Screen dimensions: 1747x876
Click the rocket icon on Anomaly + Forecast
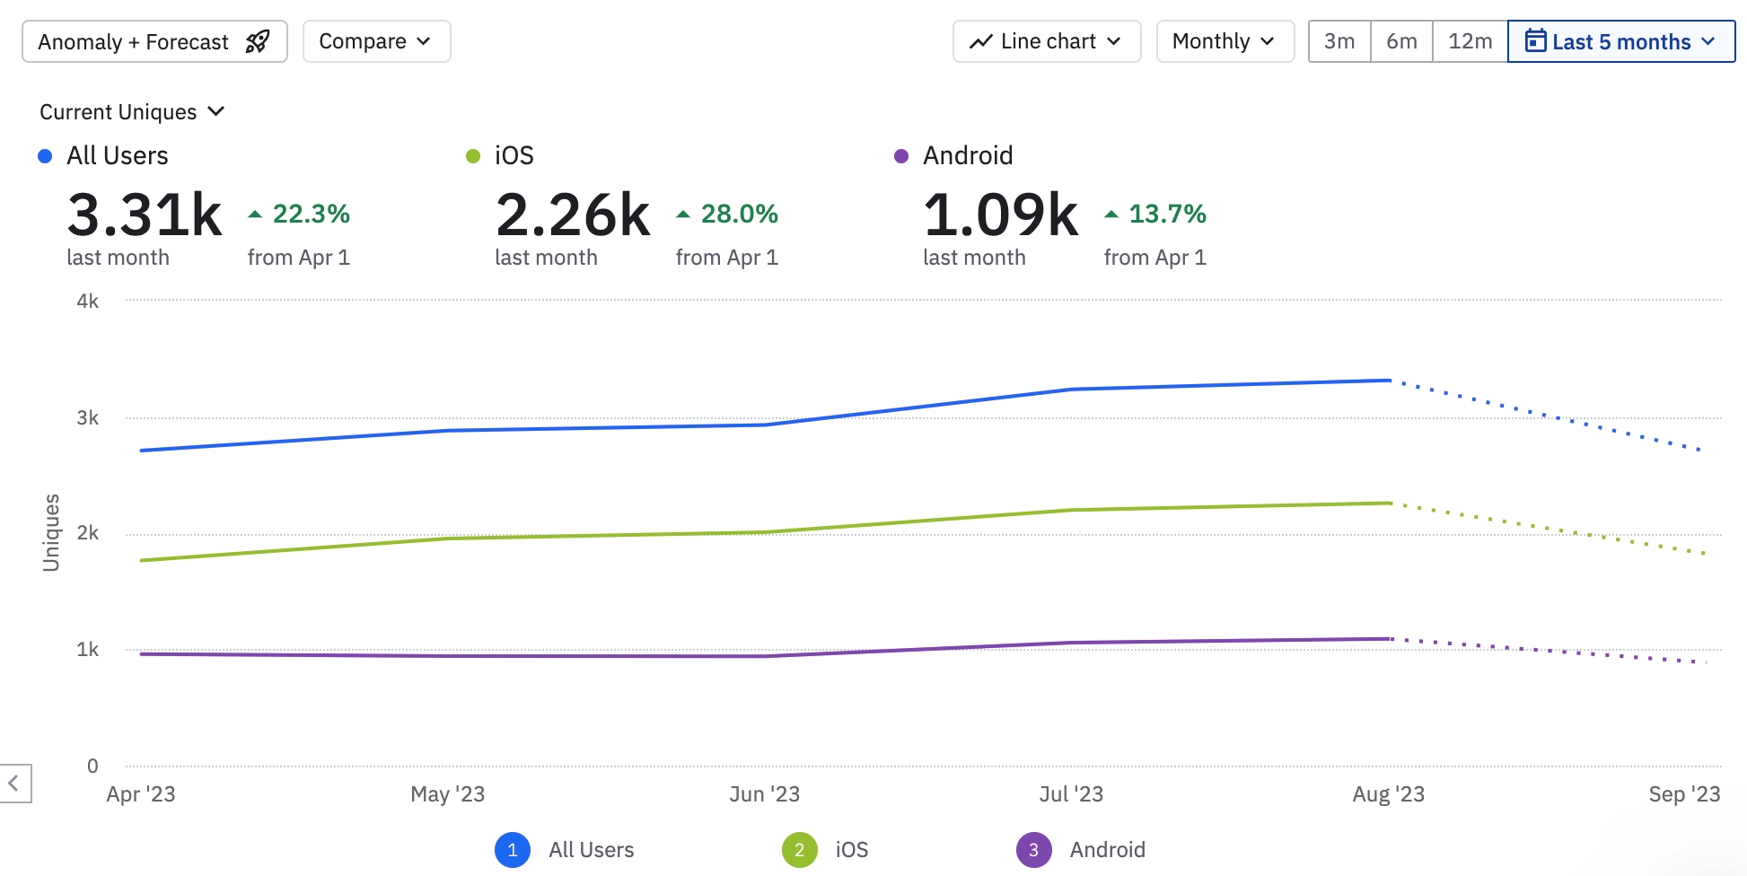[x=258, y=41]
